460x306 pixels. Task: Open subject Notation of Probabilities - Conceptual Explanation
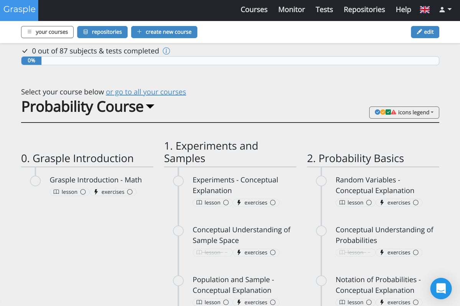click(x=378, y=285)
